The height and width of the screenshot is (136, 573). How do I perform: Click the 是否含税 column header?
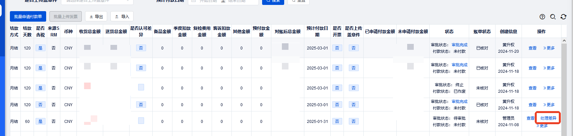coord(40,31)
